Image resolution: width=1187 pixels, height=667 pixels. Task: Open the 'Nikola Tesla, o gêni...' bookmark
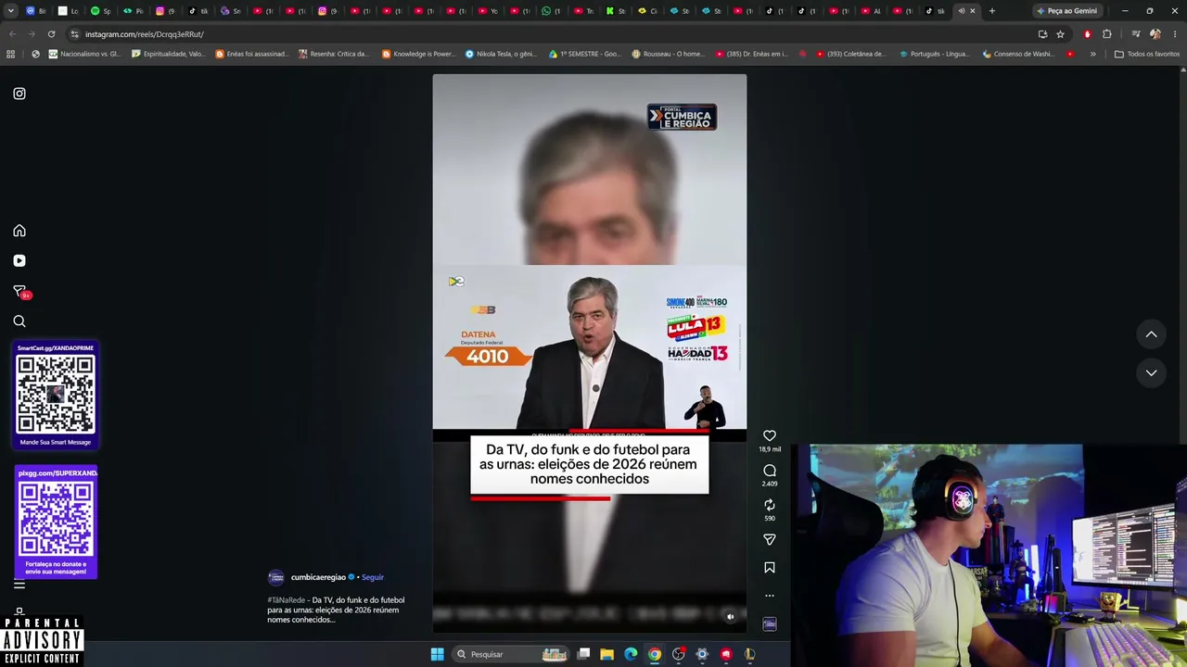pos(502,54)
